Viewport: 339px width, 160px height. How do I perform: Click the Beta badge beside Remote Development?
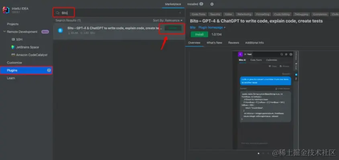click(x=45, y=32)
